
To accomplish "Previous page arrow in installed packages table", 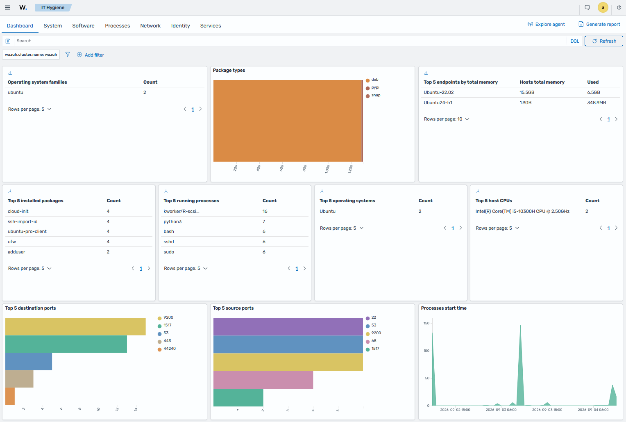I will tap(133, 269).
